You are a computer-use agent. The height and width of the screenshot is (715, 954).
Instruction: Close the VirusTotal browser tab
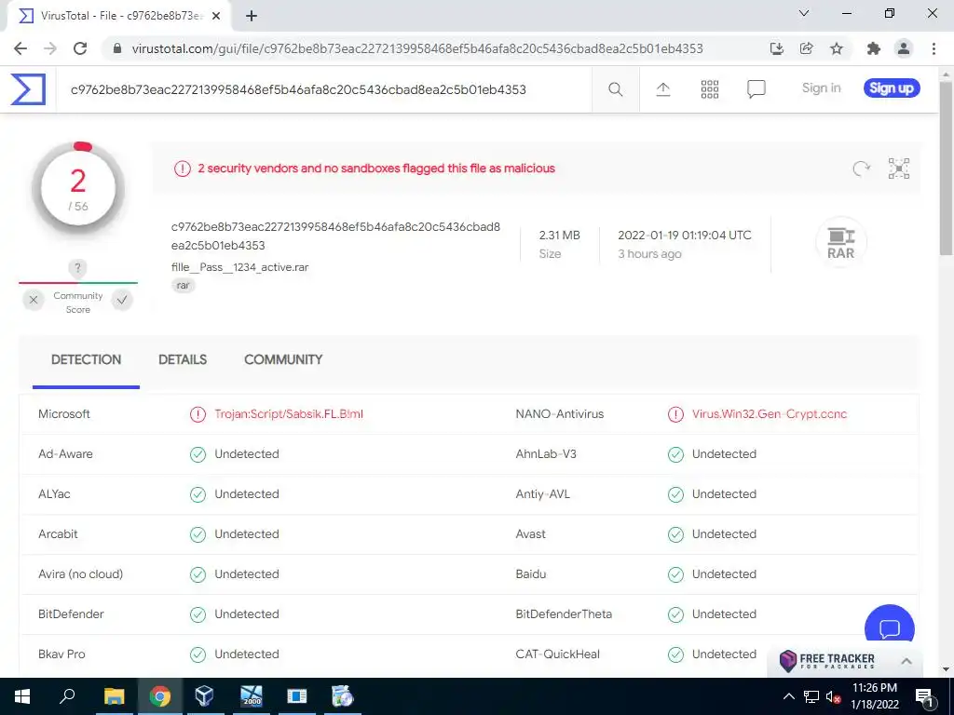click(215, 16)
